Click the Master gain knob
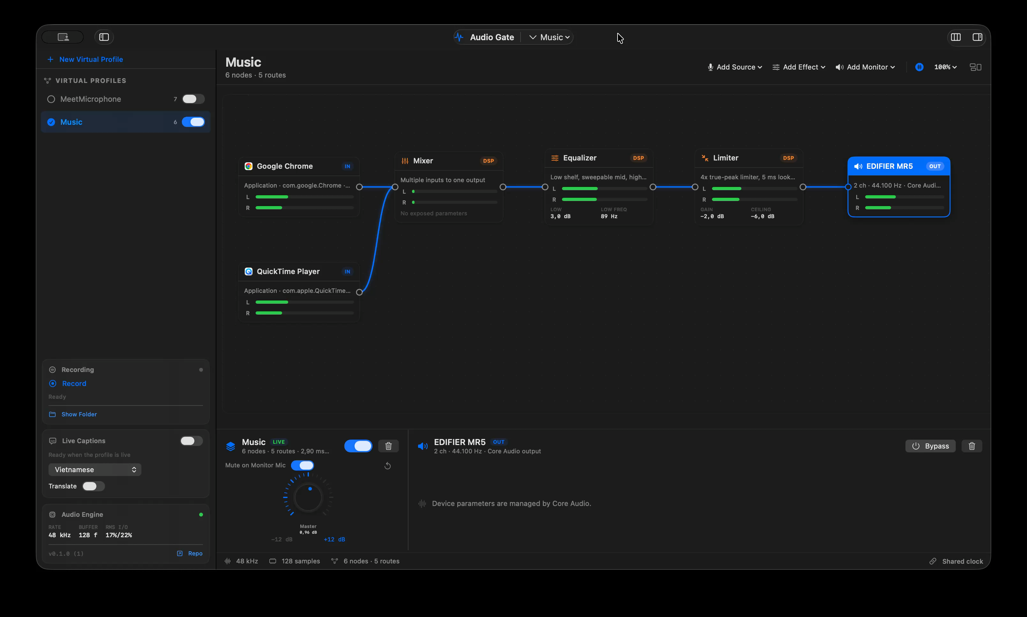Image resolution: width=1027 pixels, height=617 pixels. (x=308, y=497)
